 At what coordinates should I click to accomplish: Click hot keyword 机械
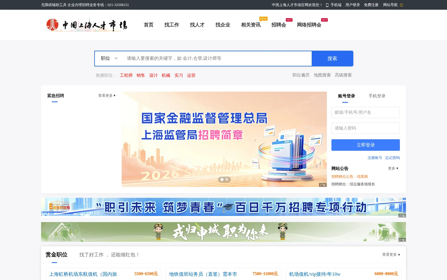(x=166, y=75)
